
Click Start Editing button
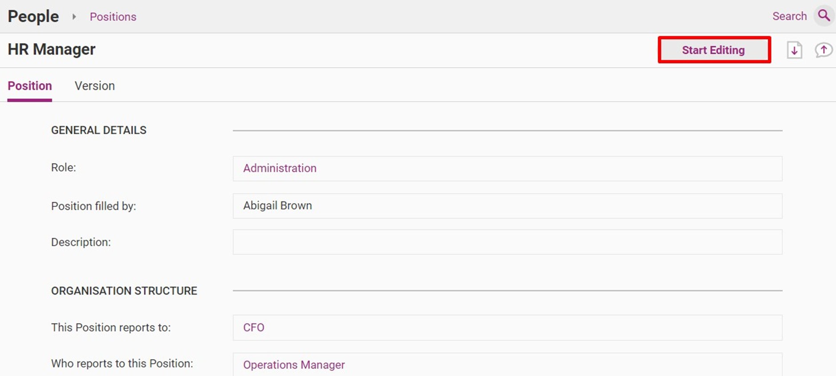pyautogui.click(x=714, y=50)
